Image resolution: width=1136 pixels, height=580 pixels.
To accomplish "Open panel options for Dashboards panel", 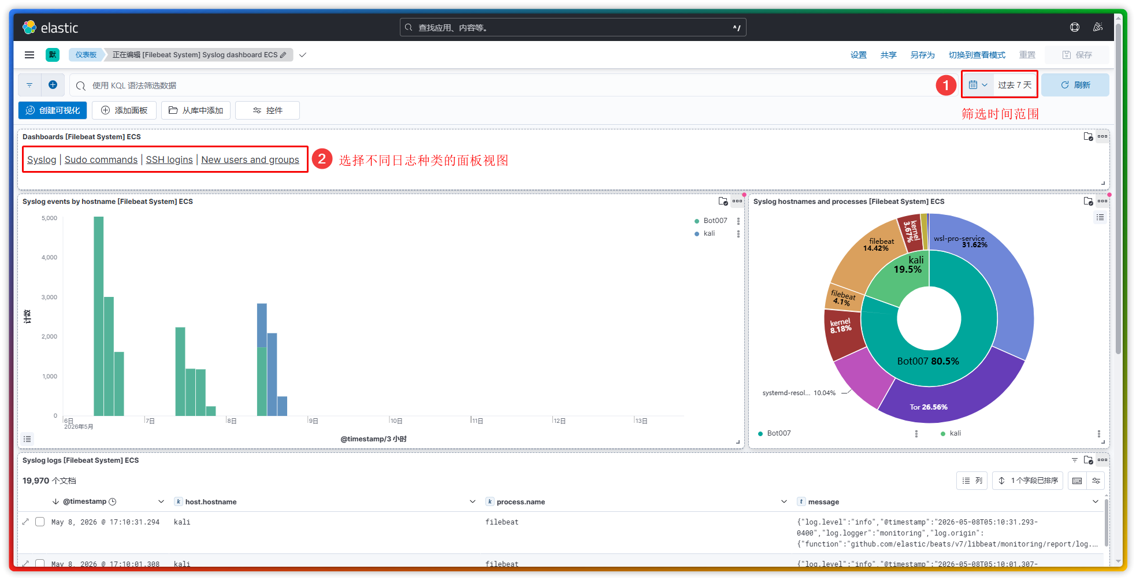I will 1102,137.
